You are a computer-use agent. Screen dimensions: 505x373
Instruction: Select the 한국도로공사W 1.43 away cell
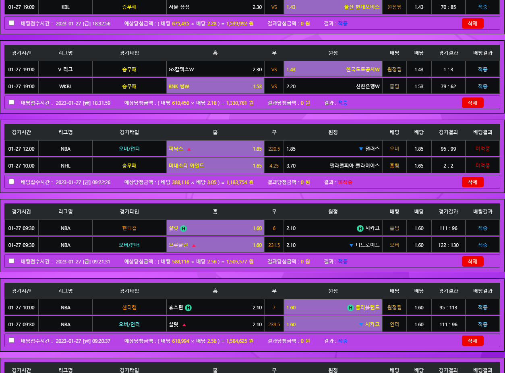333,69
